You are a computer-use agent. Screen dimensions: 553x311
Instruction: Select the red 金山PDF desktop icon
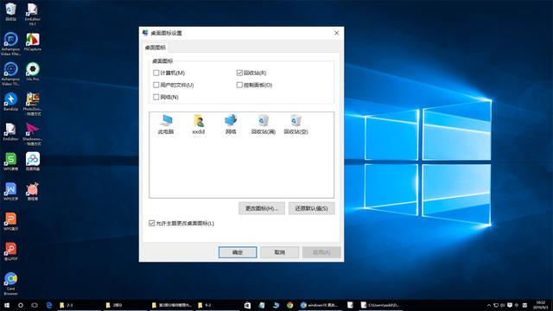(10, 251)
